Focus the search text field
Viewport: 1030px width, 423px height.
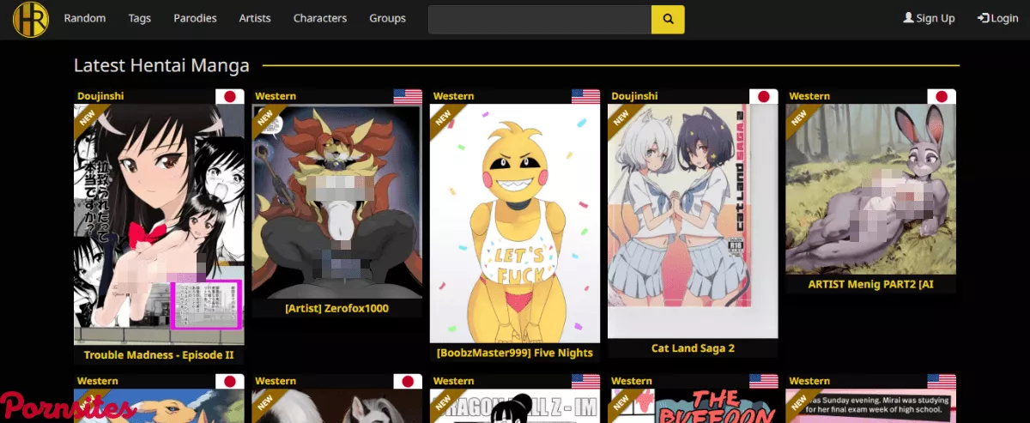coord(540,19)
